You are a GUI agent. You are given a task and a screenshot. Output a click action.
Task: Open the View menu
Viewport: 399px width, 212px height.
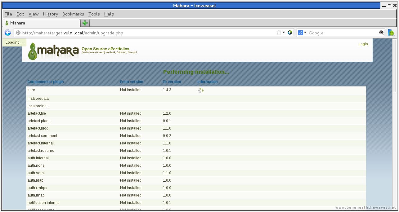[x=34, y=14]
